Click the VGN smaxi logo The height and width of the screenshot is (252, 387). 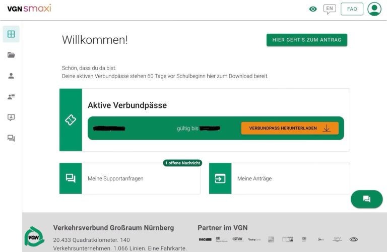pos(29,9)
